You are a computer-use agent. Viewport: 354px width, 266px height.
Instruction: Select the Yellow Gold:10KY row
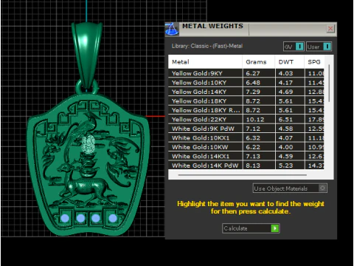pos(246,83)
